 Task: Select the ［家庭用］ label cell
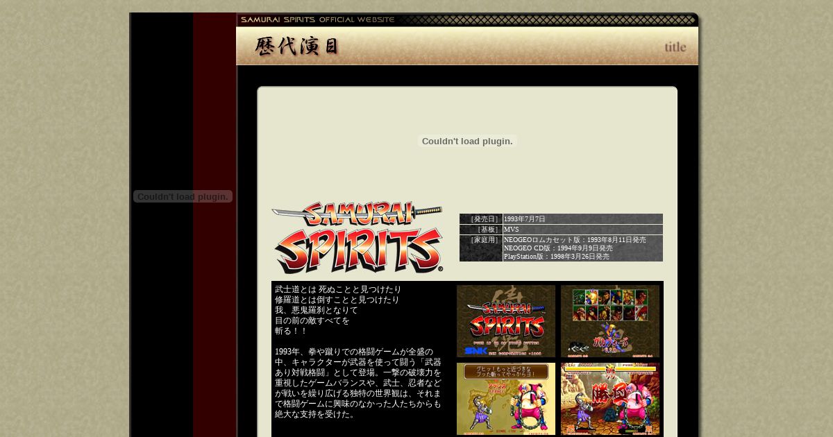480,248
